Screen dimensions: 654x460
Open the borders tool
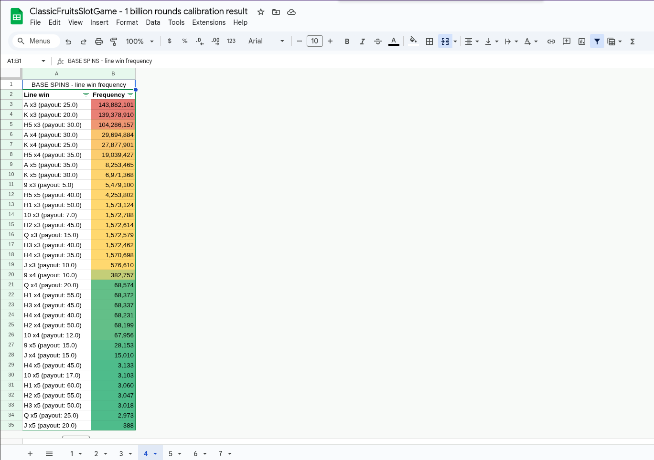coord(429,42)
